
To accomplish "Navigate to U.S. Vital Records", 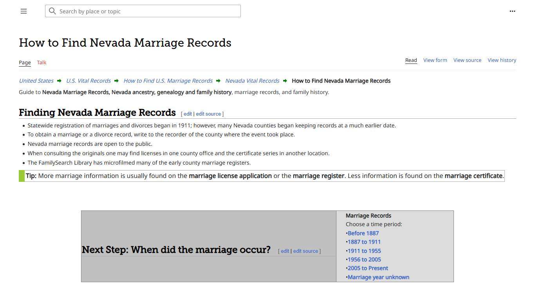I will (88, 81).
